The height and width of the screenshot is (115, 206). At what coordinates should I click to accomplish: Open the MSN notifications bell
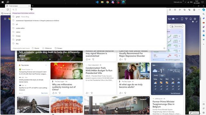pos(191,19)
